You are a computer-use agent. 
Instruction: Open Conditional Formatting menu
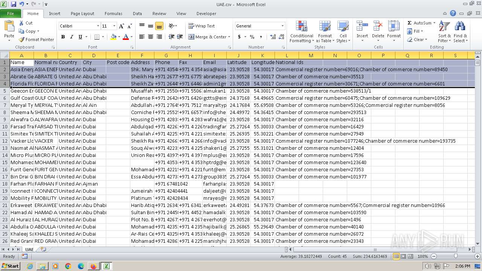[x=302, y=32]
